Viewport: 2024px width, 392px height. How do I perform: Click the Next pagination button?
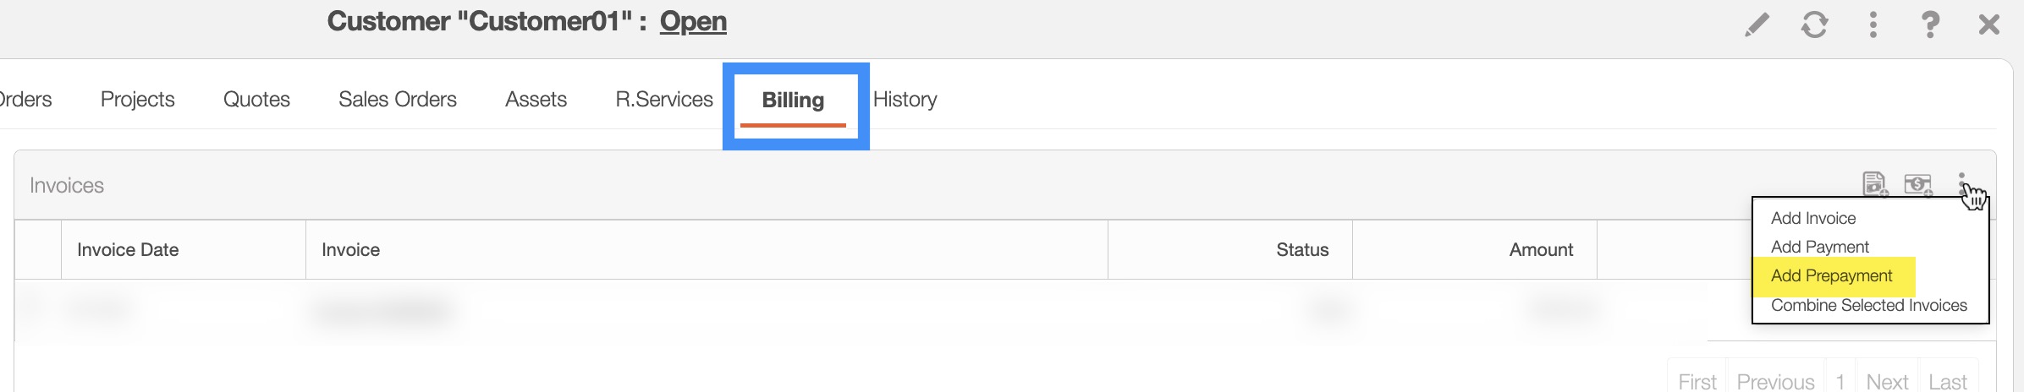pyautogui.click(x=1887, y=382)
